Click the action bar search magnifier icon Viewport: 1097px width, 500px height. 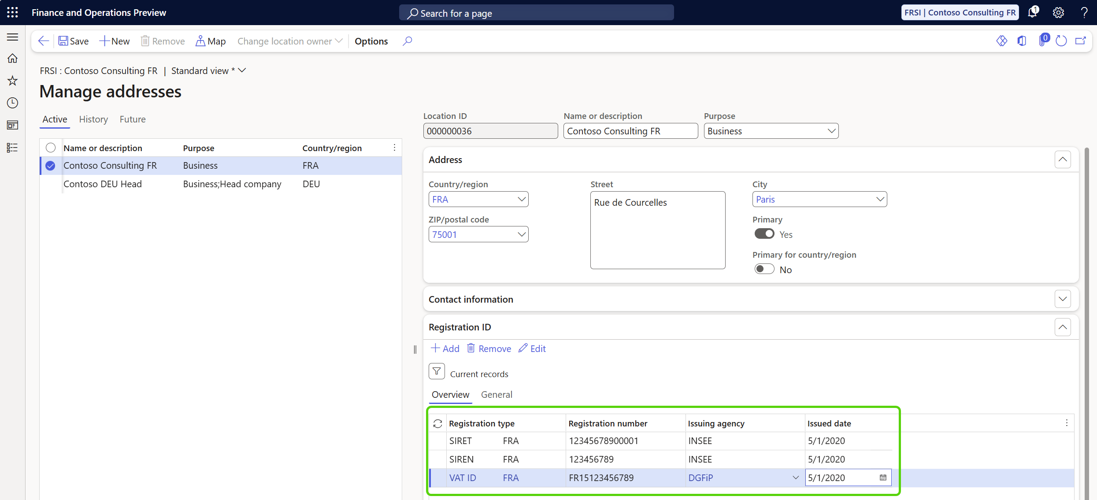[x=408, y=41]
